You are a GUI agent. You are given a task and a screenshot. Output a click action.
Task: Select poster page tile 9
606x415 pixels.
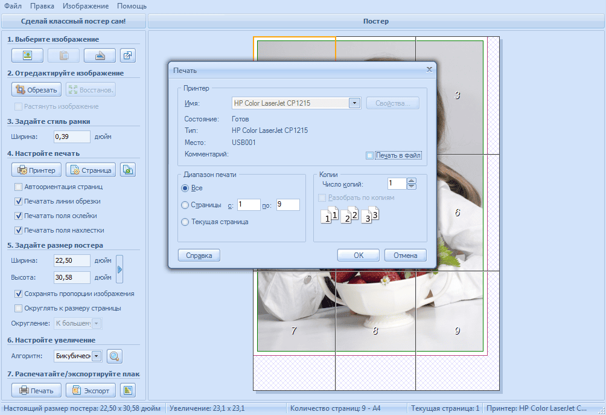point(458,330)
